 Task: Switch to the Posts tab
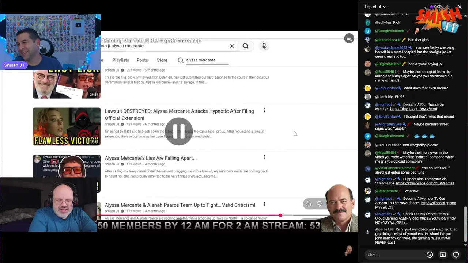coord(142,60)
